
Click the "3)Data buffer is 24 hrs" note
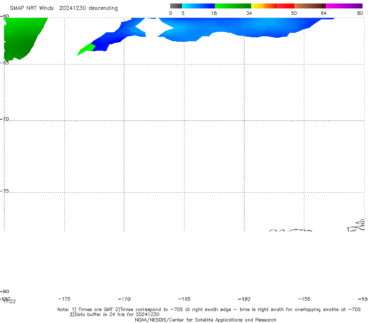(x=114, y=315)
